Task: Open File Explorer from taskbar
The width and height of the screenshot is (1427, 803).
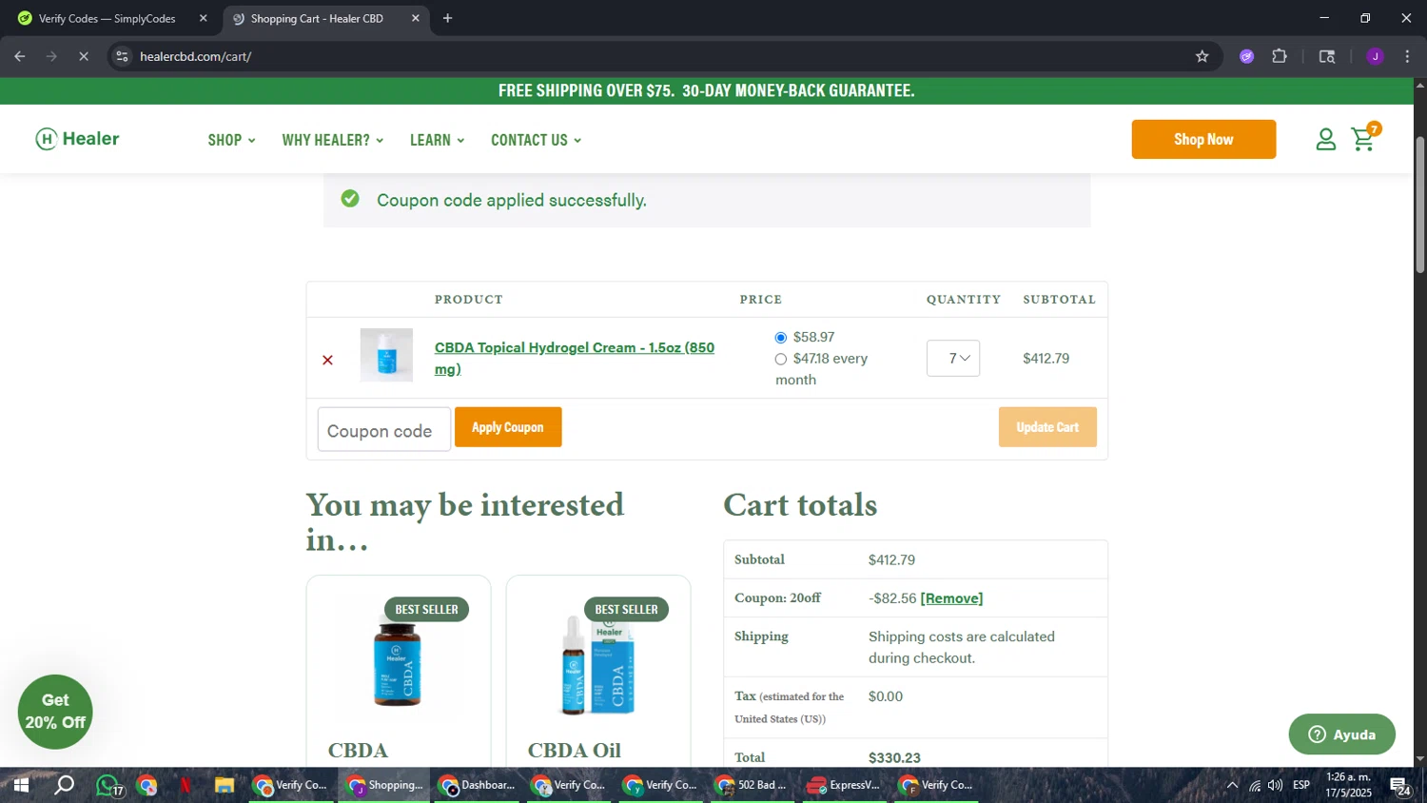Action: pos(225,786)
